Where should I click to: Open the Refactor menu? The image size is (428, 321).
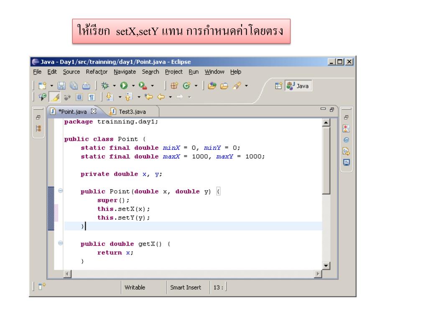pyautogui.click(x=97, y=72)
